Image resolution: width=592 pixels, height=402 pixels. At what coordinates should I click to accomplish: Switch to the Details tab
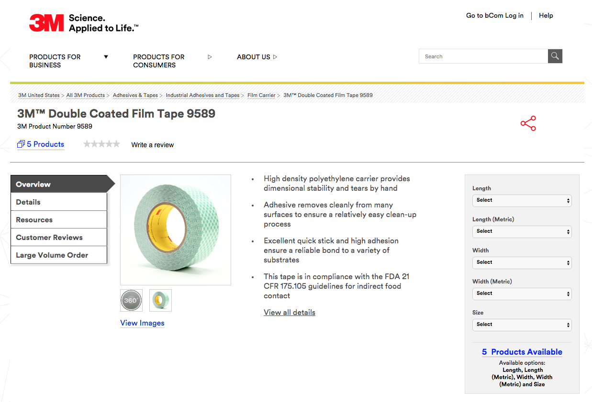58,202
